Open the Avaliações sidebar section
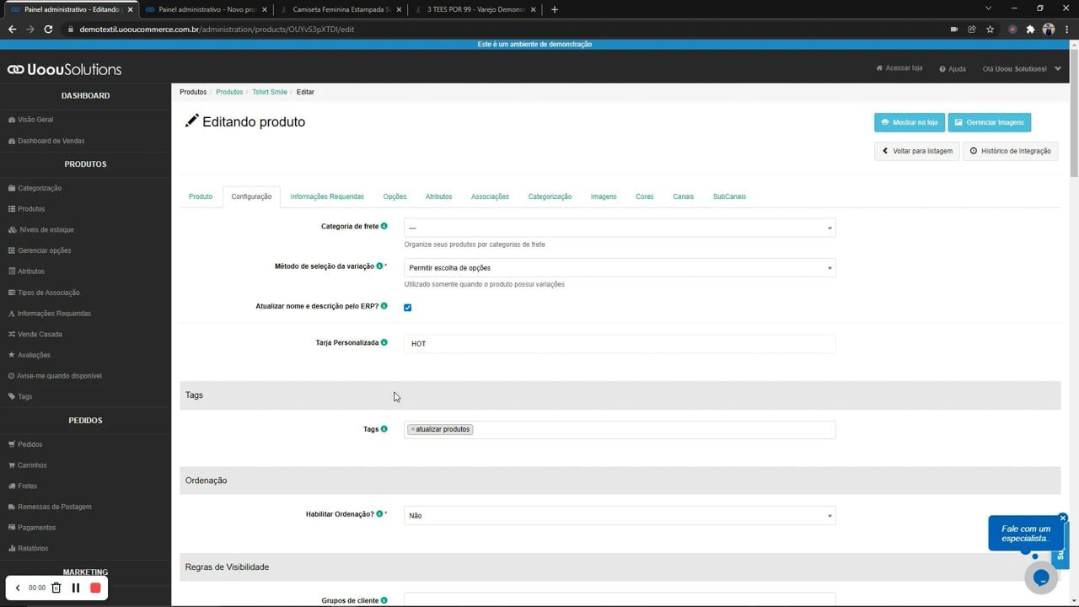This screenshot has width=1079, height=607. [x=34, y=354]
